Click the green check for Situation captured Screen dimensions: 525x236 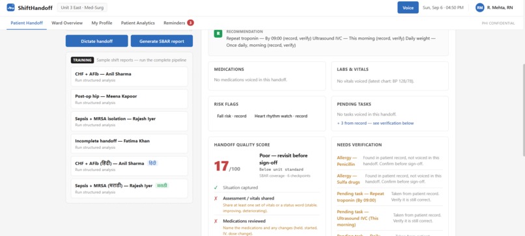pyautogui.click(x=216, y=187)
